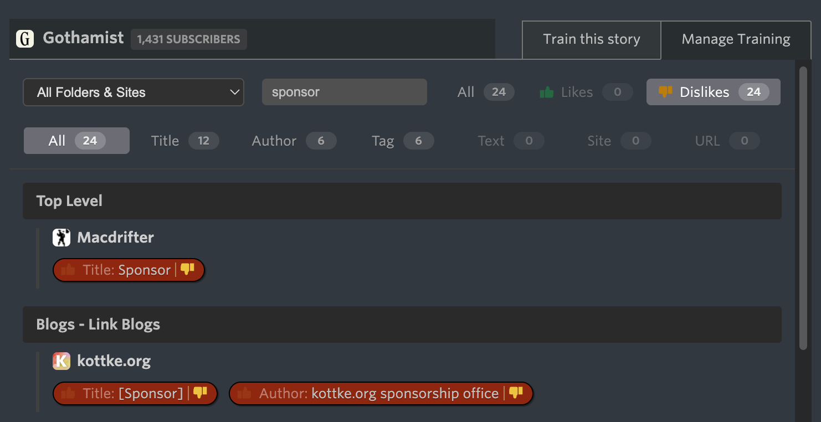Open the All Folders & Sites dropdown

[x=134, y=92]
